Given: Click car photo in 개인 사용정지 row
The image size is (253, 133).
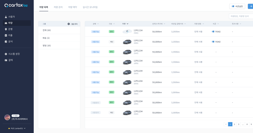Looking at the screenshot, I should click(127, 113).
